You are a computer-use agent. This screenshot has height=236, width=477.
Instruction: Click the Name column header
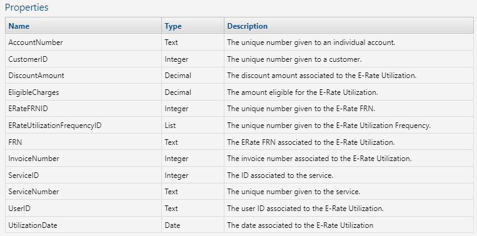[83, 26]
